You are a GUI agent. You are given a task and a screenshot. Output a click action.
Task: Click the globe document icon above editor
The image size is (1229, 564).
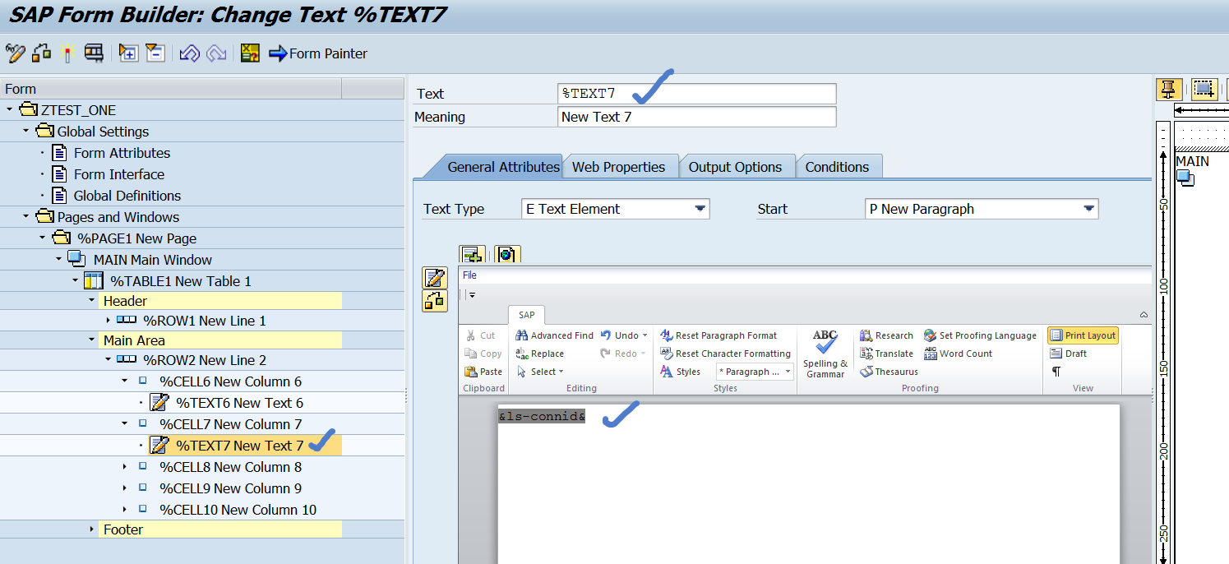click(x=506, y=254)
